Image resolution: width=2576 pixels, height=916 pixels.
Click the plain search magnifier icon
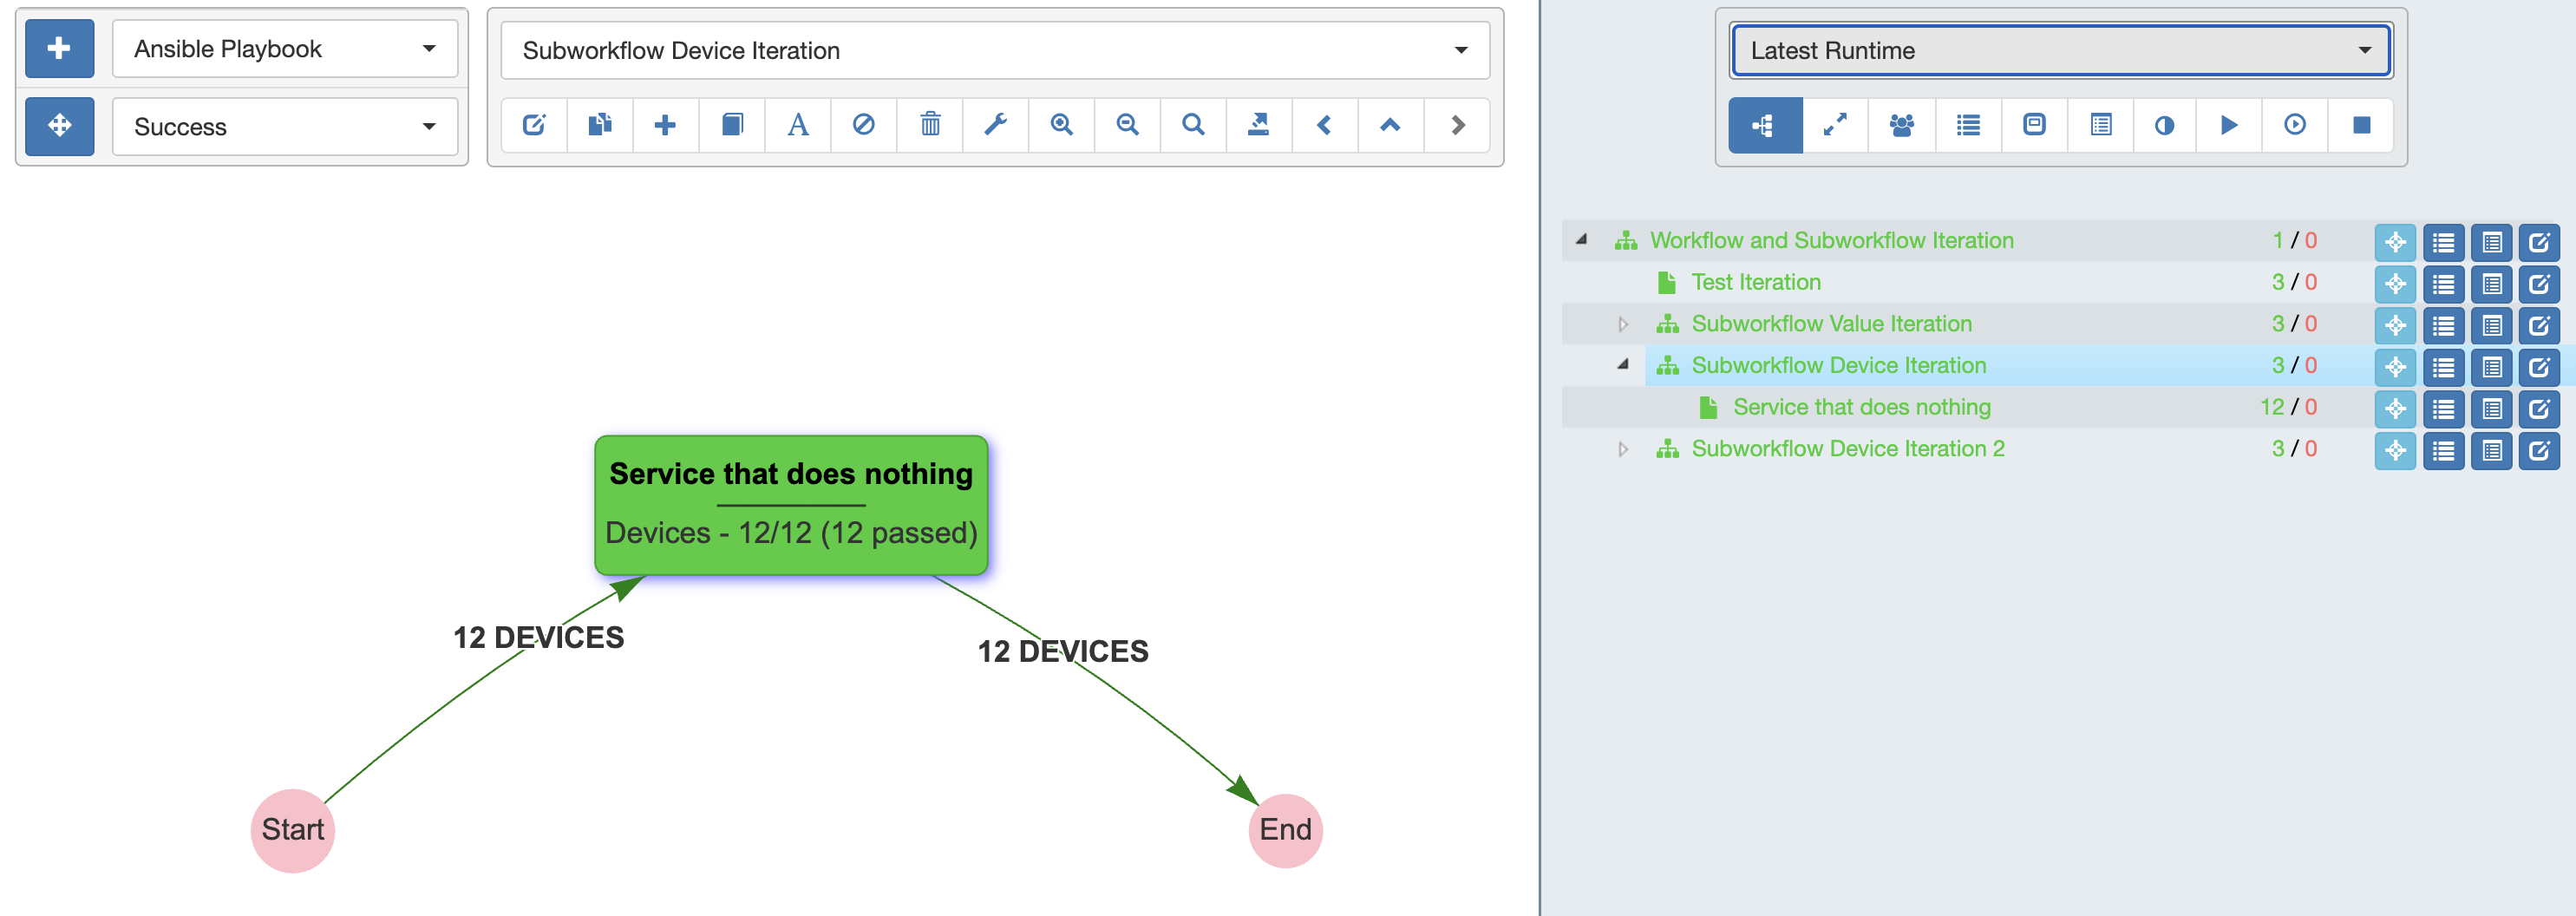coord(1193,125)
